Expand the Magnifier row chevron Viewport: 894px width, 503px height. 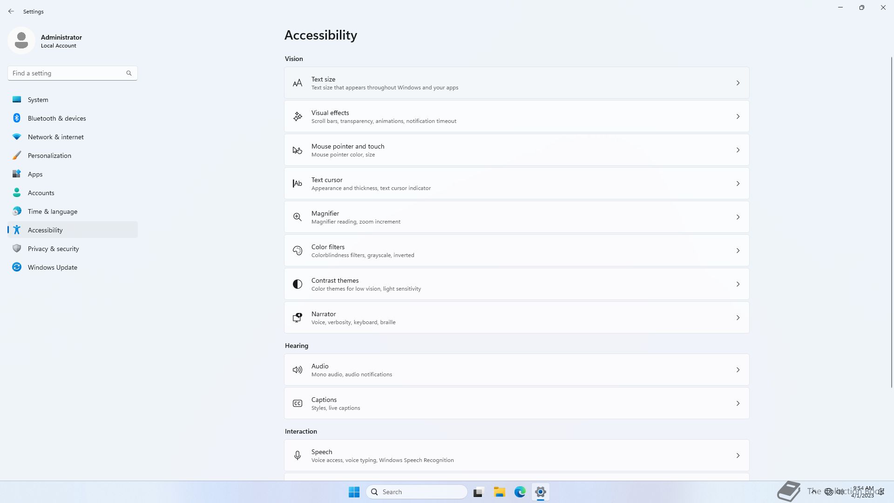click(x=738, y=217)
